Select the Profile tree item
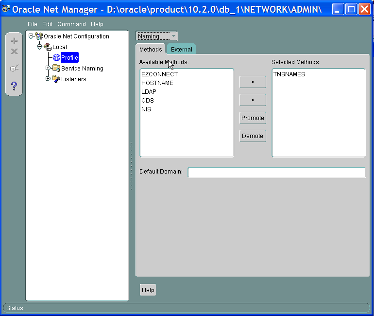Image resolution: width=374 pixels, height=316 pixels. 69,57
